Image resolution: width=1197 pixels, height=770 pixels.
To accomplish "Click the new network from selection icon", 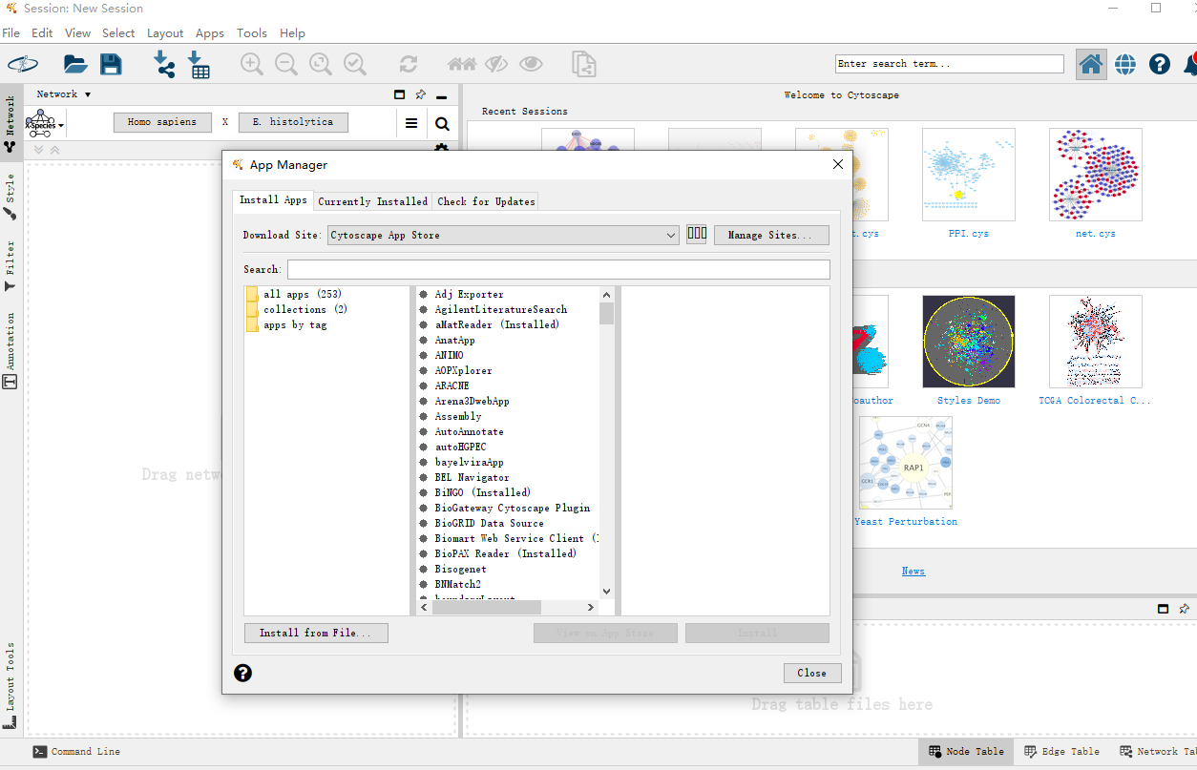I will 583,64.
